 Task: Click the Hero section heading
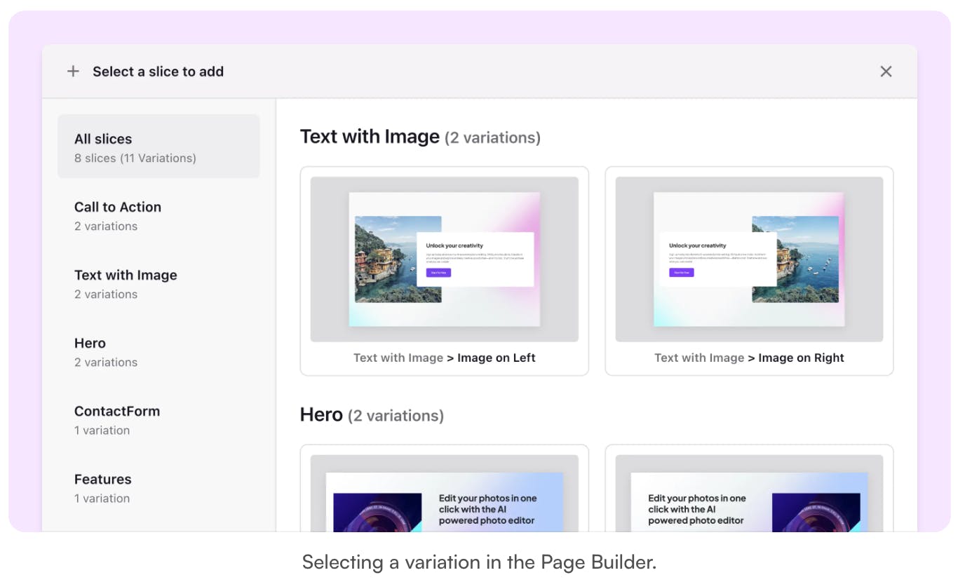point(322,414)
